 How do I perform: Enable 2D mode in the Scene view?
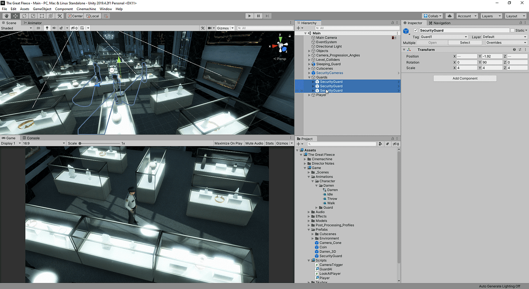(x=39, y=28)
